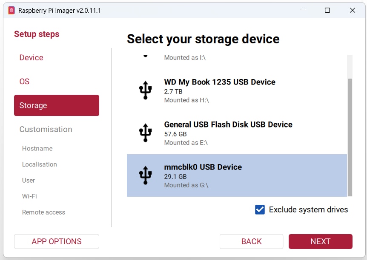The image size is (367, 260).
Task: Jump to the Wi-Fi sub-step
Action: coord(29,196)
